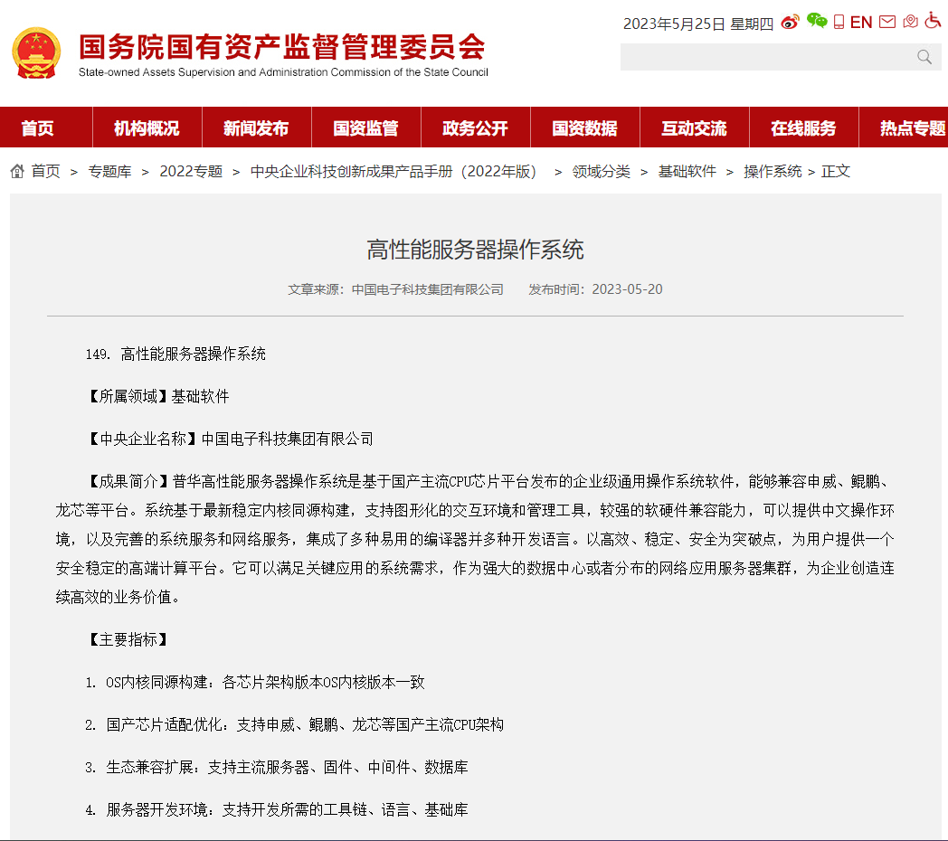Open the site map location icon
The image size is (948, 841).
[910, 21]
